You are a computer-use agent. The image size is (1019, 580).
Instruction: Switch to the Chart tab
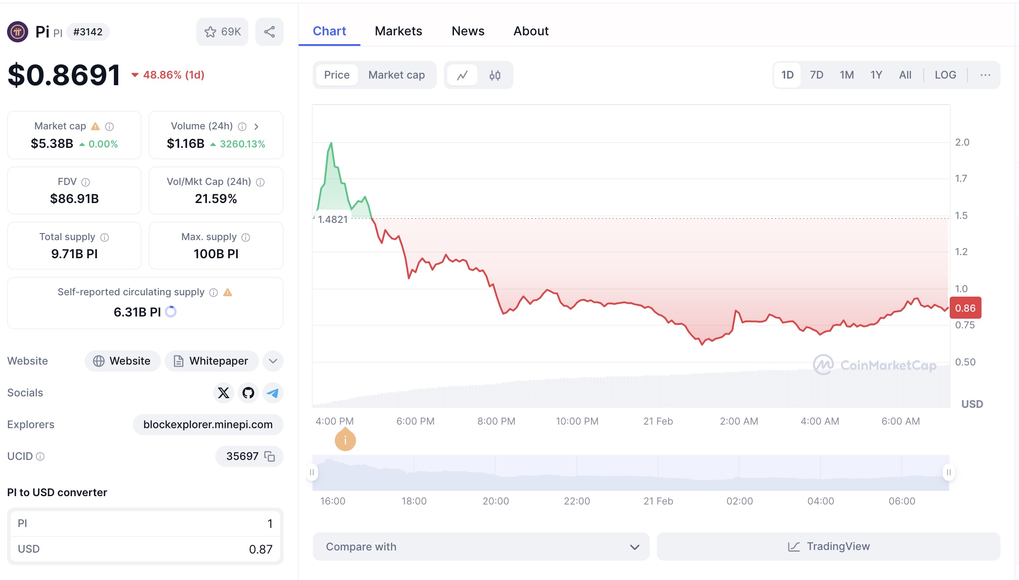point(329,31)
